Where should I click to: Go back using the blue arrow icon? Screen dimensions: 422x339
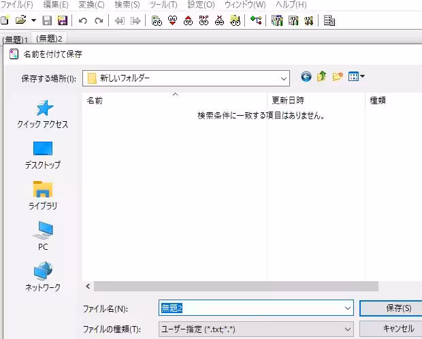pyautogui.click(x=306, y=77)
